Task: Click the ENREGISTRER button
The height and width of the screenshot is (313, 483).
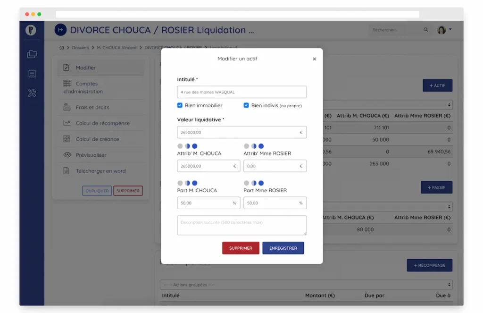Action: pos(283,248)
